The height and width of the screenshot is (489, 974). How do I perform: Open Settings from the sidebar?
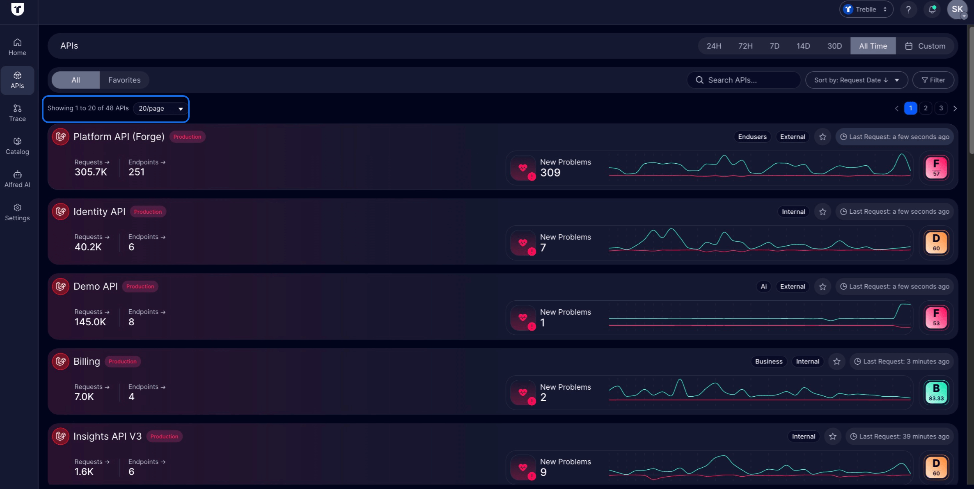click(x=17, y=212)
